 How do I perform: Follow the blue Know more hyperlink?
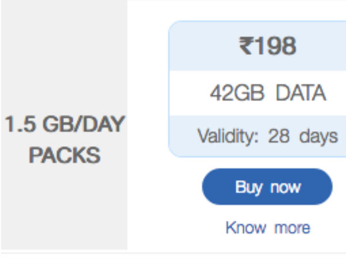267,227
